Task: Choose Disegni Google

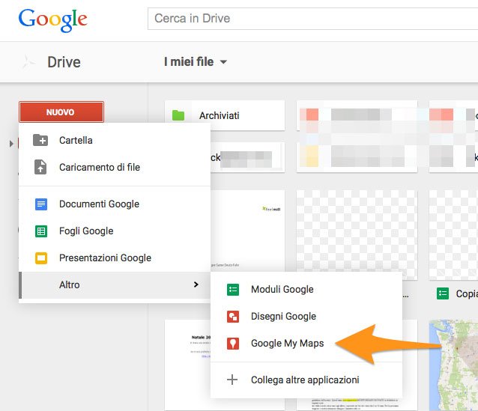Action: point(306,316)
